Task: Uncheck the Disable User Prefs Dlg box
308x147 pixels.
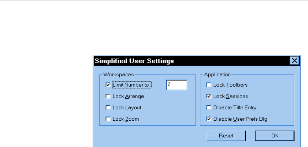Action: 208,119
